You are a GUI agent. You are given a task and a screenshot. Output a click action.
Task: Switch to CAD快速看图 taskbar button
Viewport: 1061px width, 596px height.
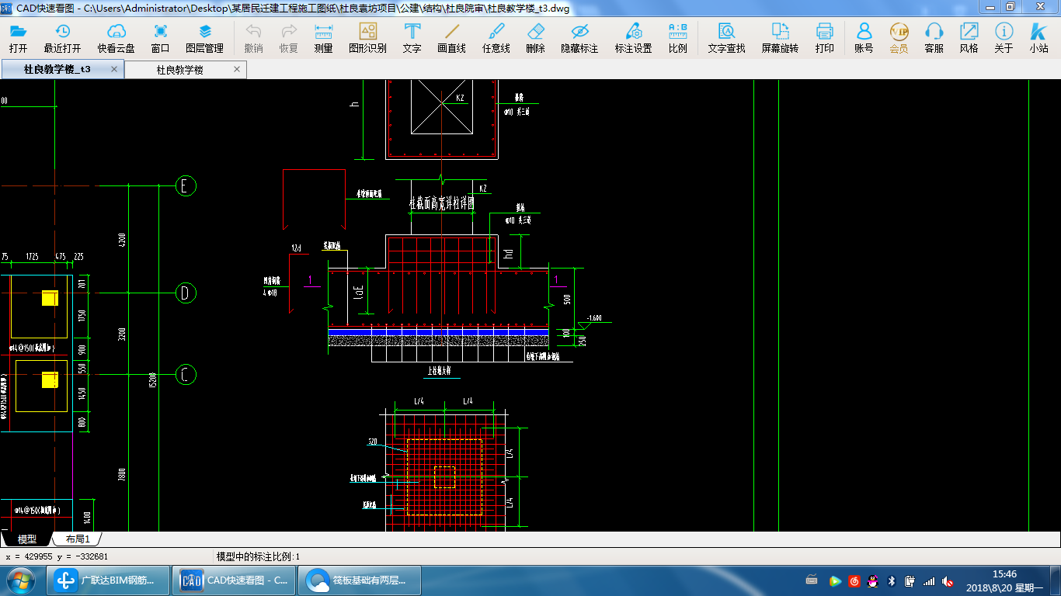pyautogui.click(x=234, y=580)
